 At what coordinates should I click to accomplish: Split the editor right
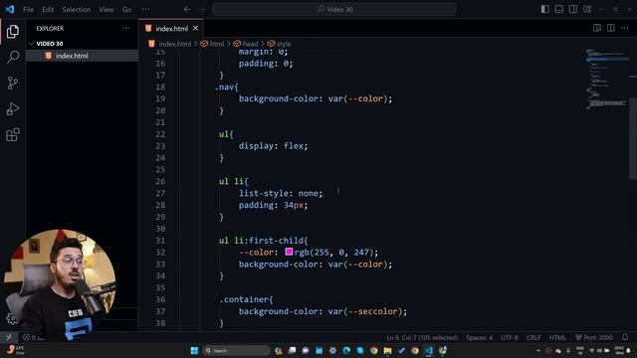[610, 28]
